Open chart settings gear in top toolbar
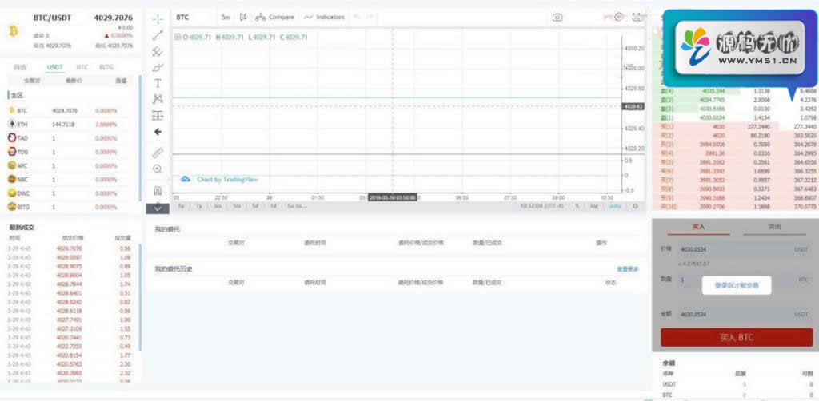This screenshot has height=401, width=819. click(618, 17)
